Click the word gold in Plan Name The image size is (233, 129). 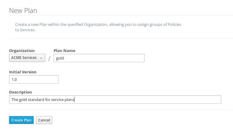coord(60,58)
